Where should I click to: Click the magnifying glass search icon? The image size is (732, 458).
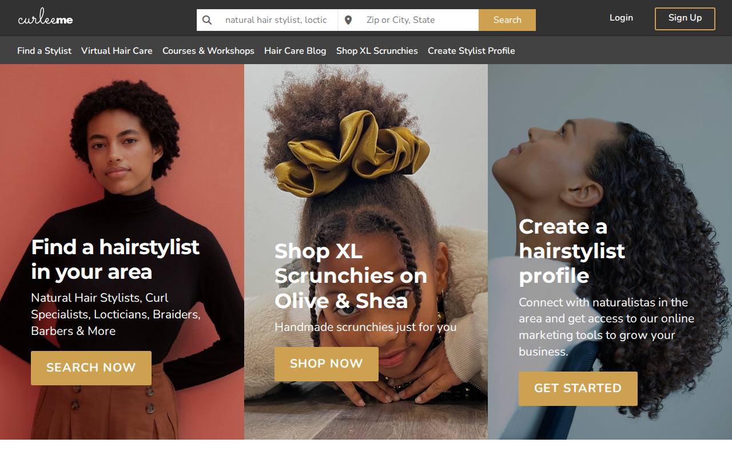[207, 20]
